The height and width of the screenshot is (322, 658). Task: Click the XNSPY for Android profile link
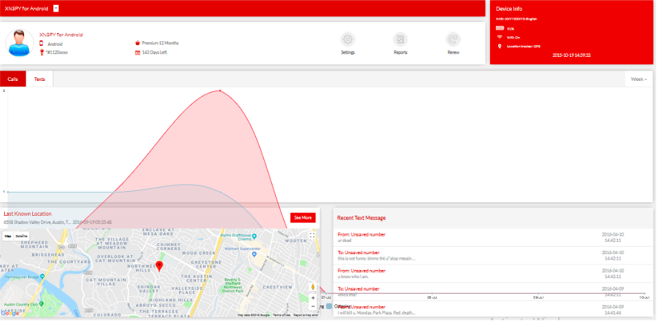coord(61,34)
